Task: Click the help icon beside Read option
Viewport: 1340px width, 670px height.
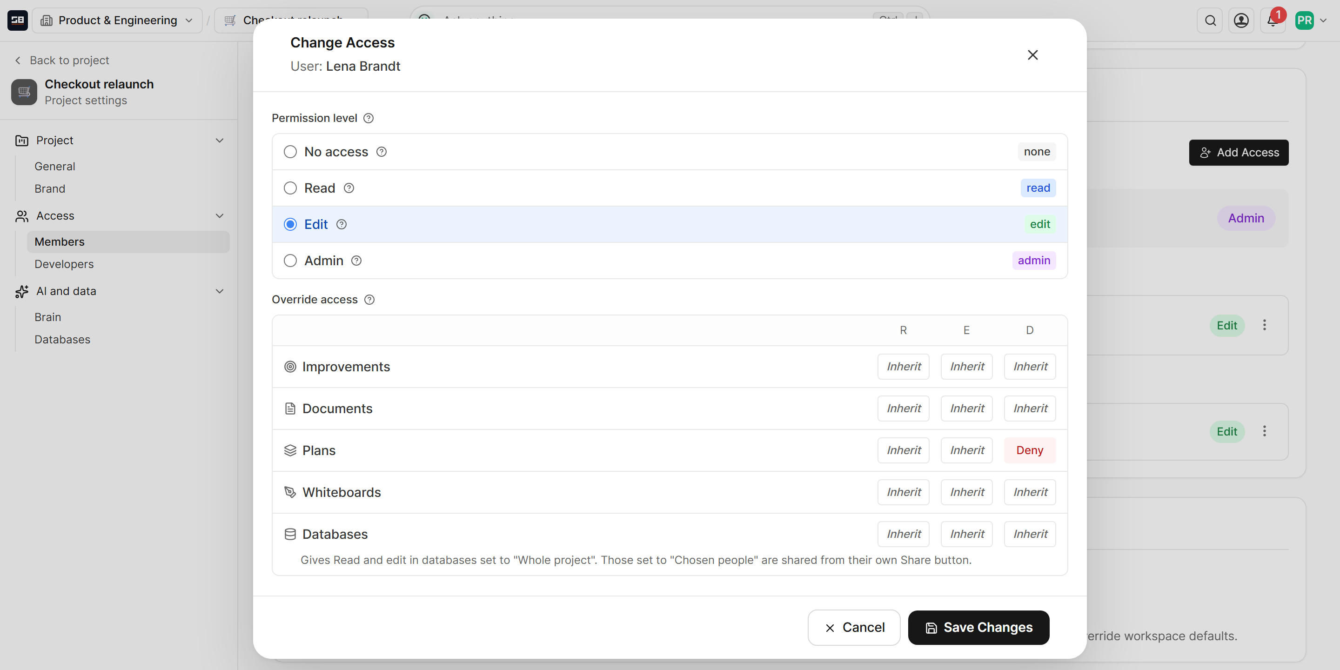Action: [x=349, y=188]
